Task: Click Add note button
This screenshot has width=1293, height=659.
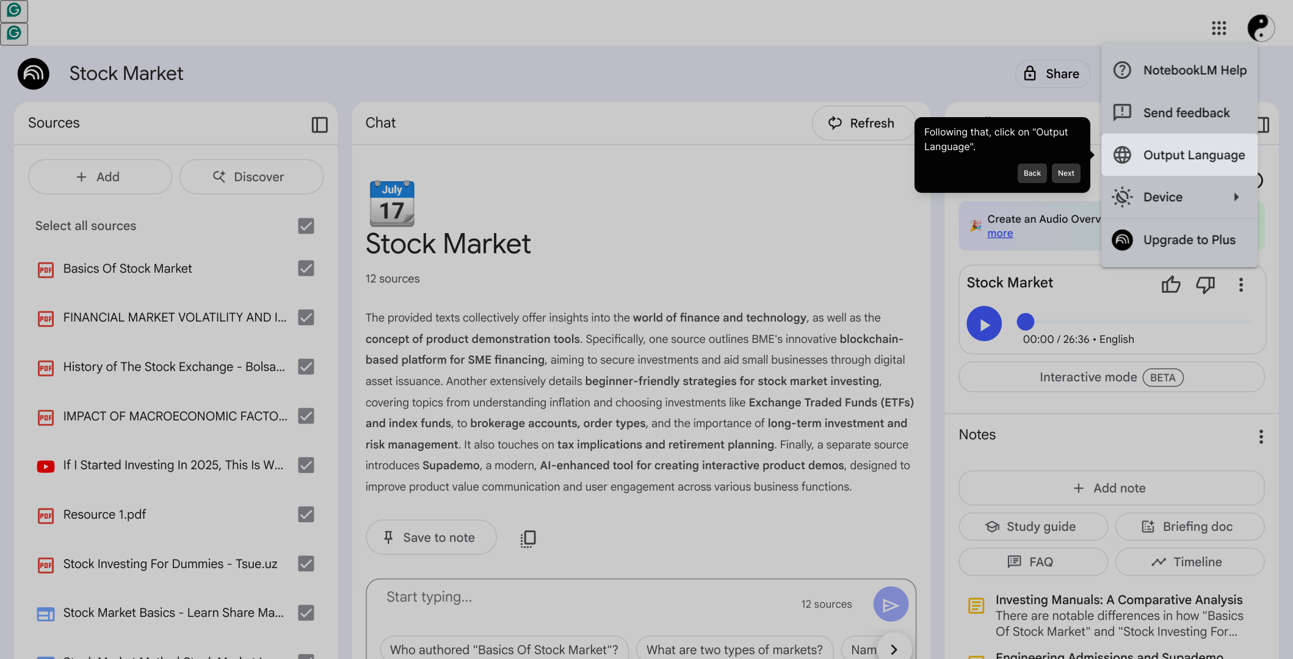Action: (x=1111, y=488)
